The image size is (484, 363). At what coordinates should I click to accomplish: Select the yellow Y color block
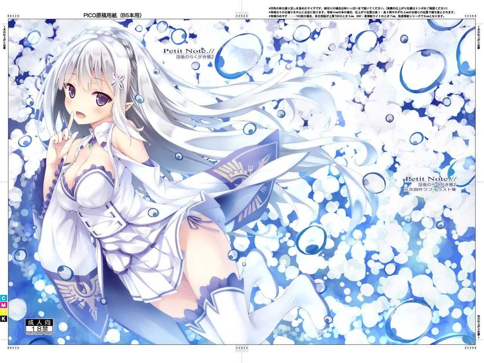pos(3,312)
